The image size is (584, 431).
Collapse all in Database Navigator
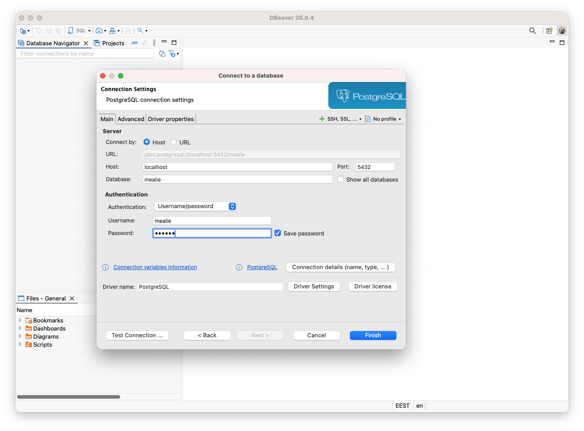pyautogui.click(x=135, y=43)
